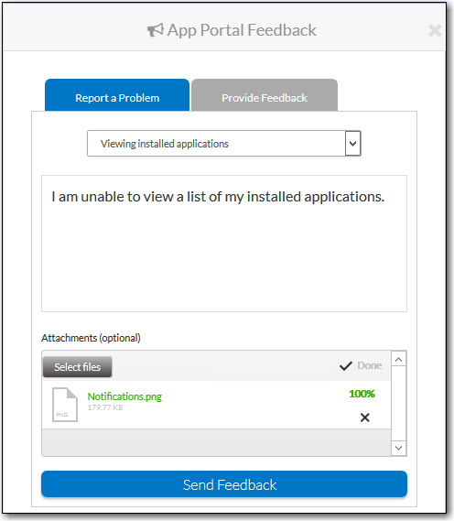The width and height of the screenshot is (454, 521).
Task: Click the Attachments (optional) label
Action: [91, 338]
